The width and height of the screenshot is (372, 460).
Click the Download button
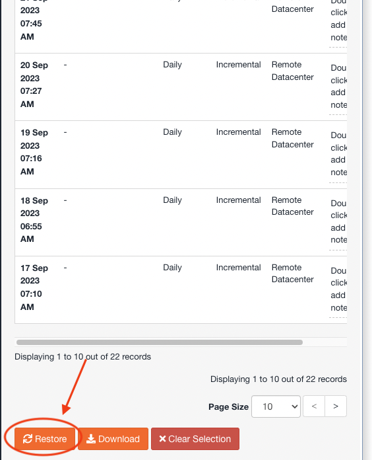point(113,439)
